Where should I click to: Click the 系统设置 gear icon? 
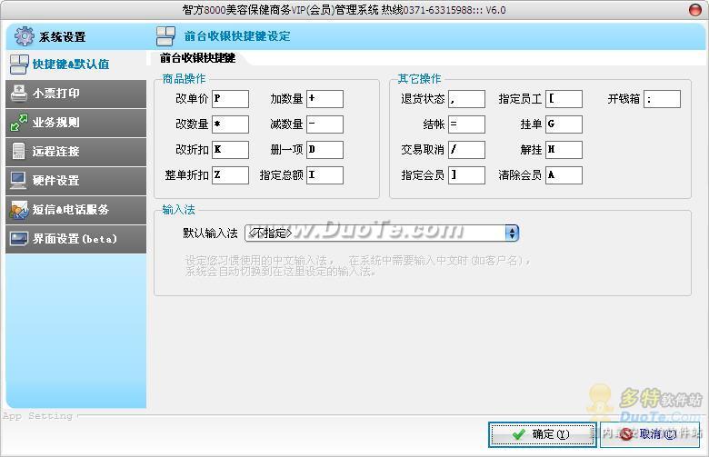point(24,36)
